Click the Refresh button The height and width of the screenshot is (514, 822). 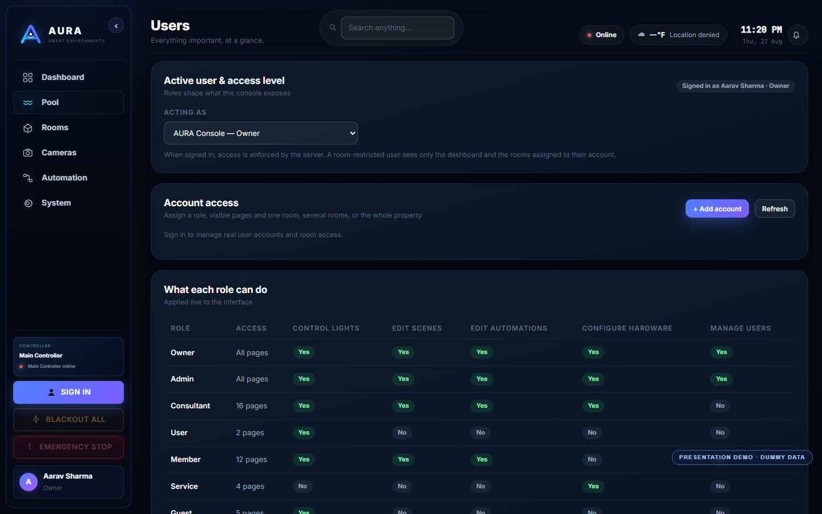(775, 208)
